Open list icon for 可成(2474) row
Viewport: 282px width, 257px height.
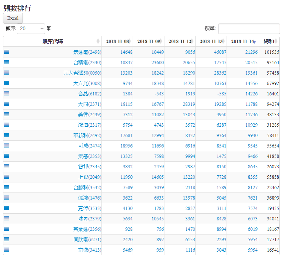tap(7, 145)
